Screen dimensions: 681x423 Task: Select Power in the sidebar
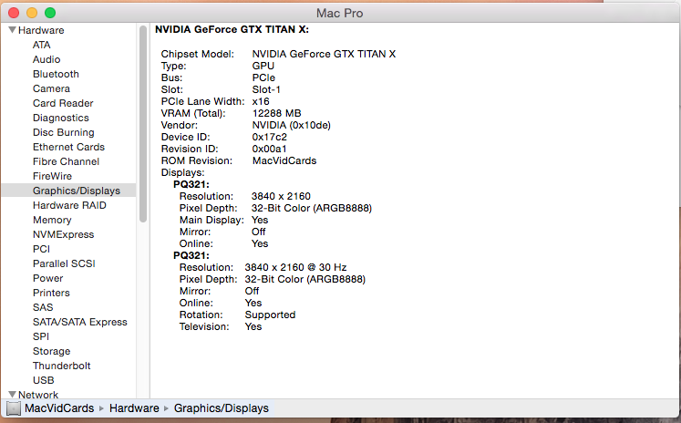47,278
